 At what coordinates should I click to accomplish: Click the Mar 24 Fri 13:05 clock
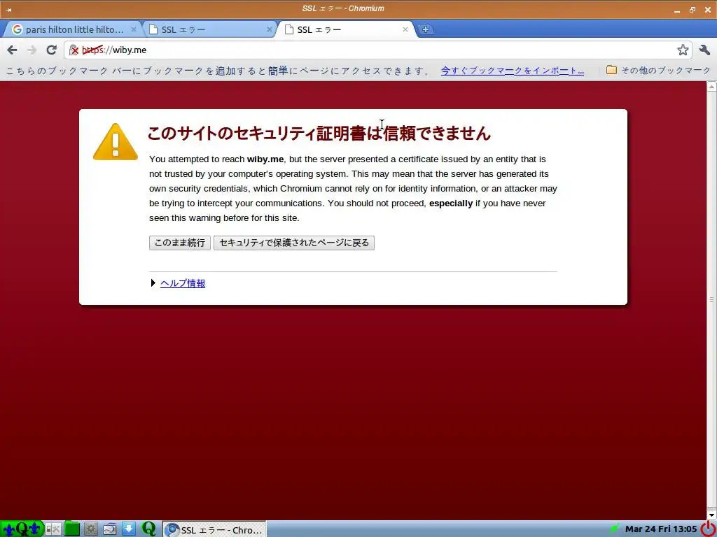pyautogui.click(x=661, y=529)
